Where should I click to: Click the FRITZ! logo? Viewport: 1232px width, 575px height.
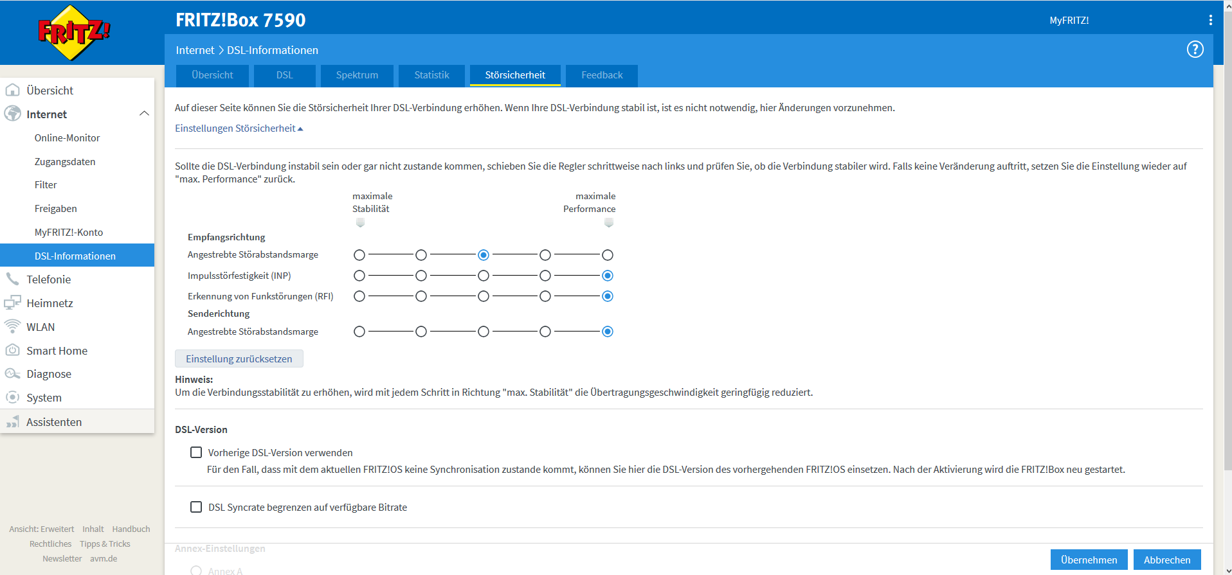tap(74, 32)
